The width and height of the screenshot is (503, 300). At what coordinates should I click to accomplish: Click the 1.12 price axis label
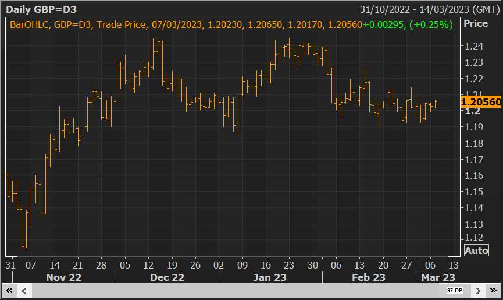(x=474, y=237)
